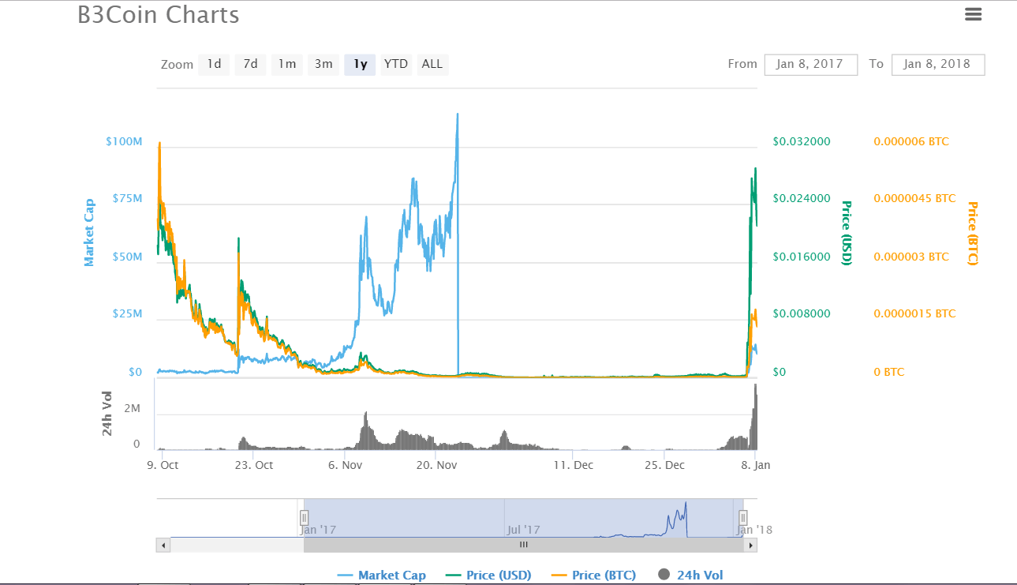Click the B3Coin Charts heading
Image resolution: width=1017 pixels, height=585 pixels.
point(159,15)
